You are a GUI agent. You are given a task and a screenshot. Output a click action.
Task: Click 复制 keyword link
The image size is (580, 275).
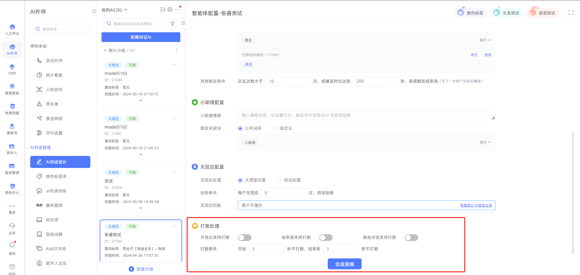[488, 55]
